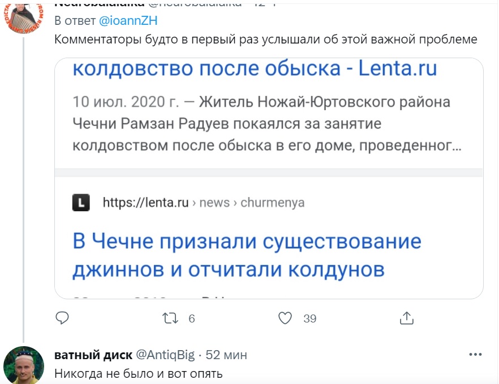Open the reply 'Никогда не было и вот опять'
This screenshot has width=499, height=384.
pyautogui.click(x=139, y=373)
